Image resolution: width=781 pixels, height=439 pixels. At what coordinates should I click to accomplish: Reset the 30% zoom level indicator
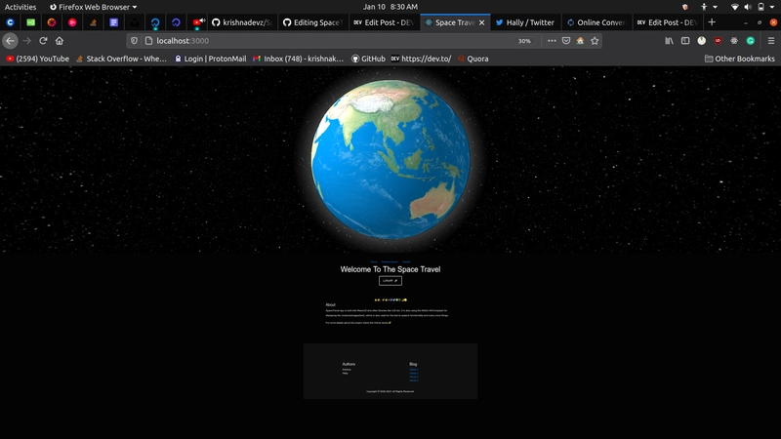(524, 41)
